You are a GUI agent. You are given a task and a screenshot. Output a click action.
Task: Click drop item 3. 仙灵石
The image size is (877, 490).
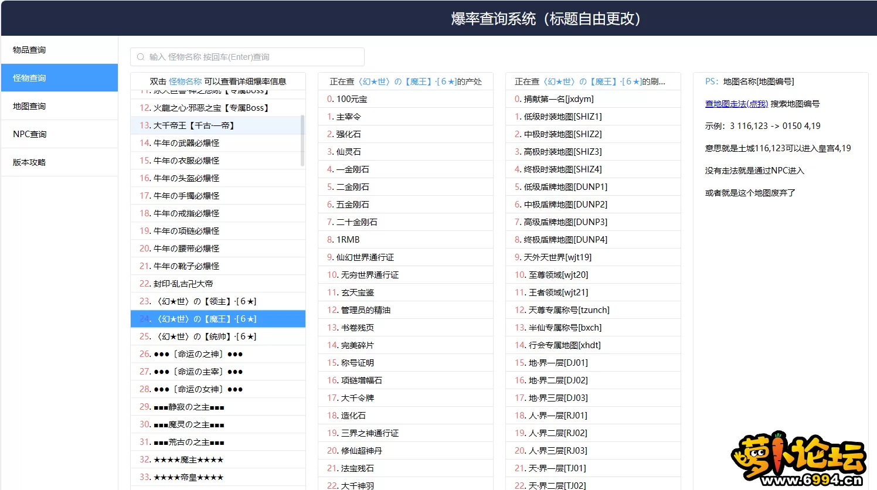click(x=406, y=152)
